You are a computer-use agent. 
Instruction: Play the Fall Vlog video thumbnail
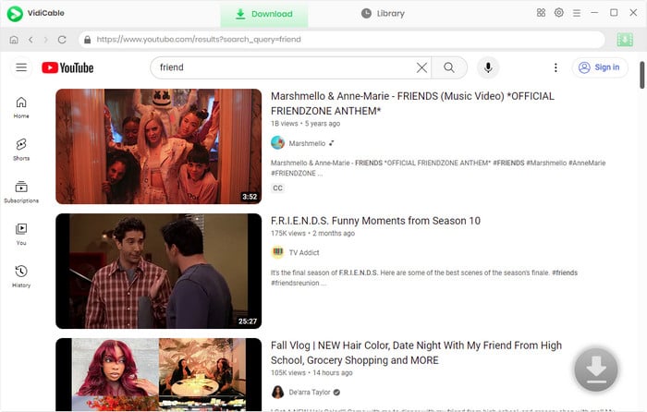[x=158, y=374]
